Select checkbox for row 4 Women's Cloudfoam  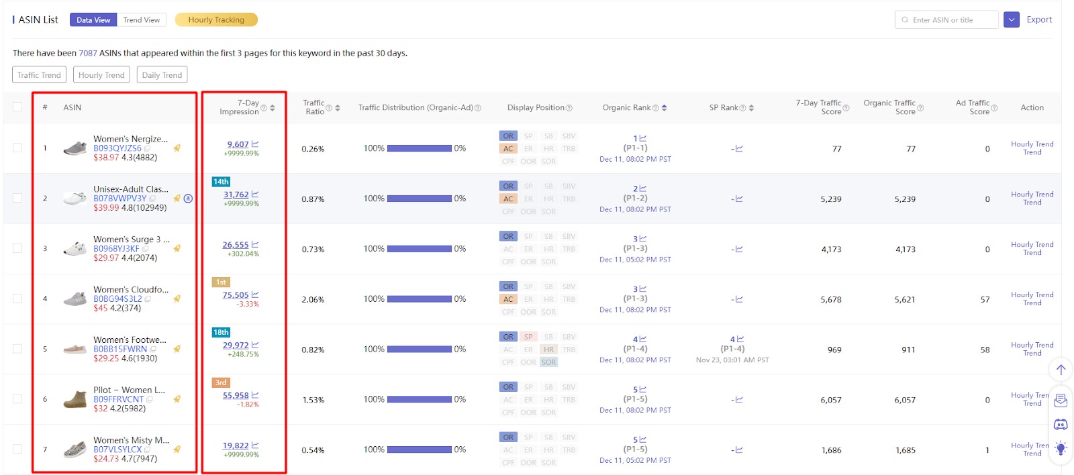pyautogui.click(x=17, y=299)
